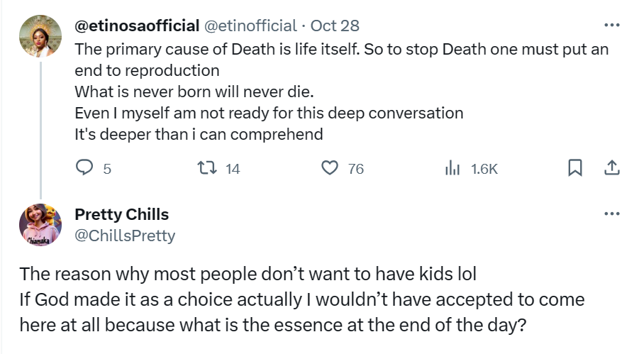The height and width of the screenshot is (354, 639).
Task: Click the @etinofficial handle
Action: click(x=250, y=26)
